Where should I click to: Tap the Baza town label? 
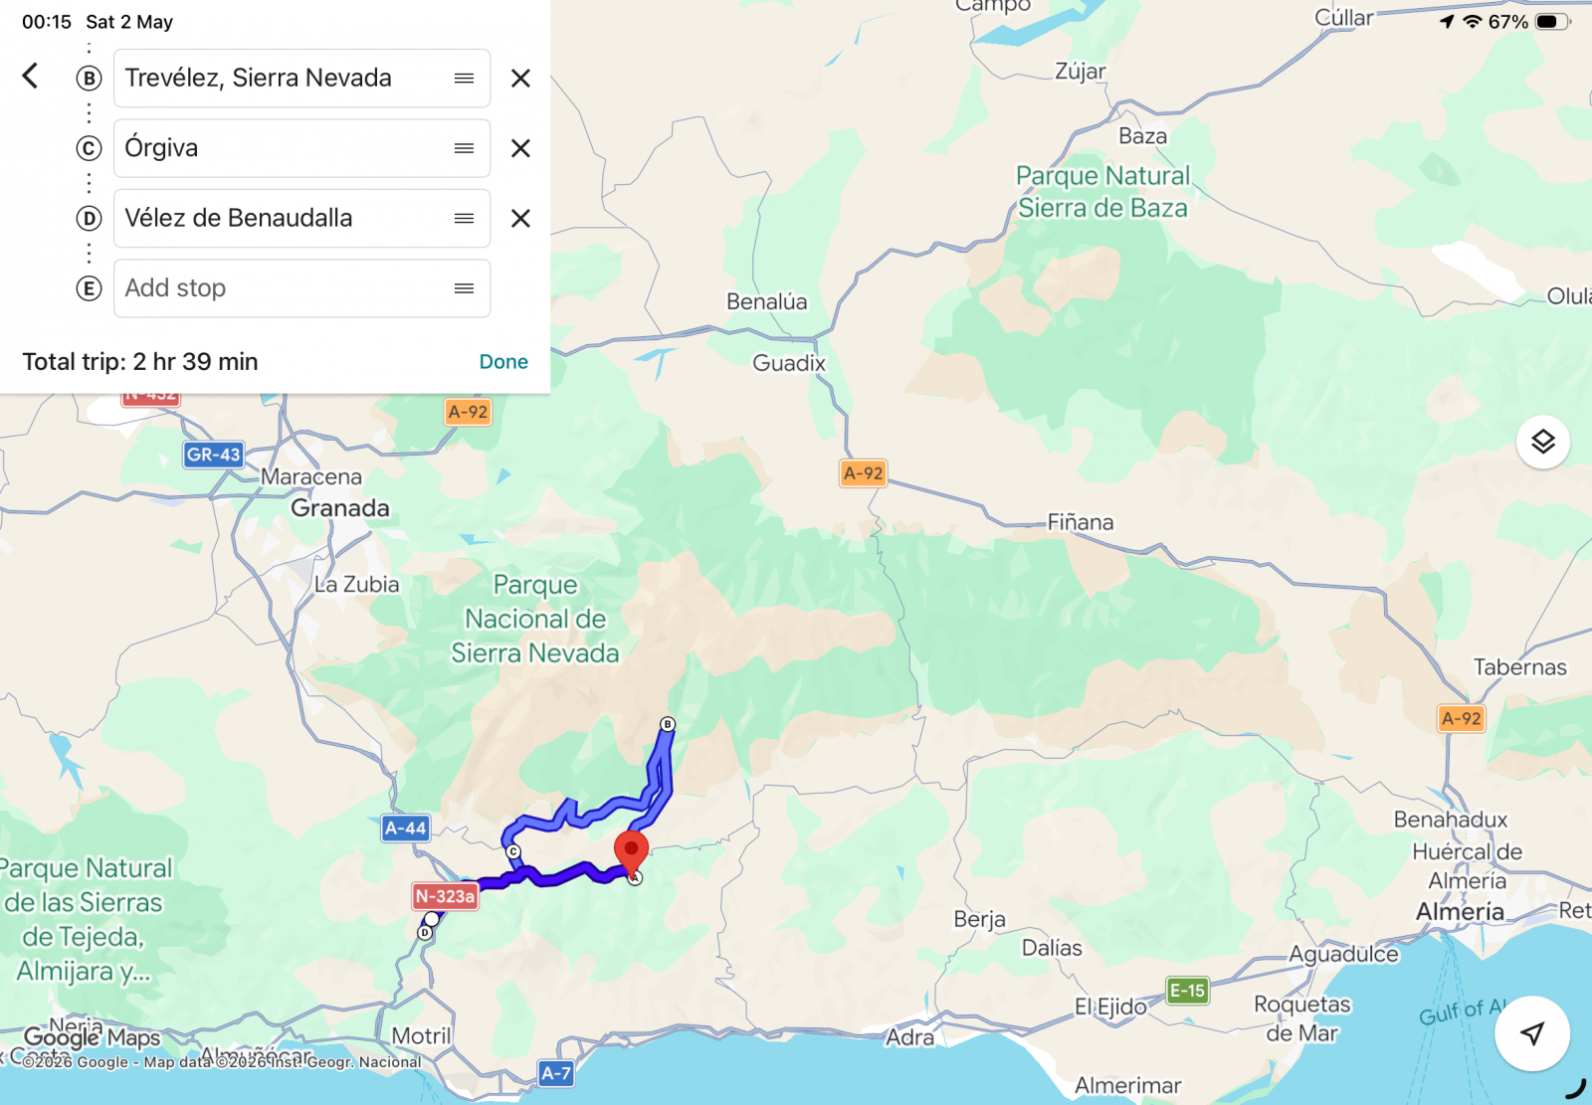[1142, 136]
